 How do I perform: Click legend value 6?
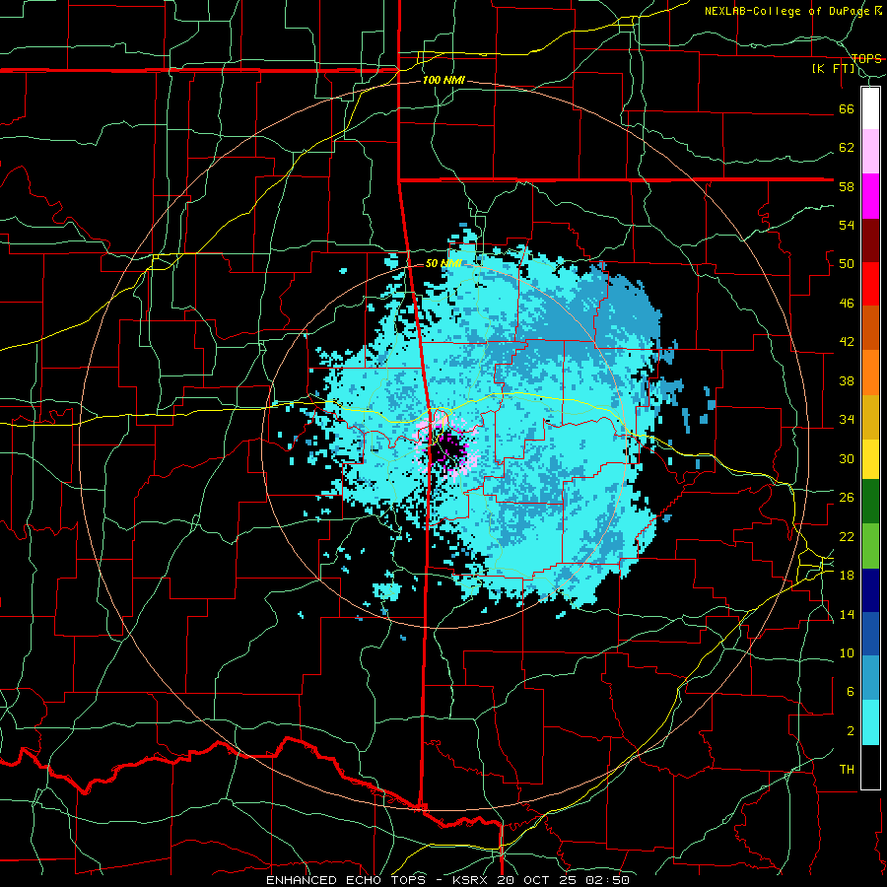[x=850, y=691]
